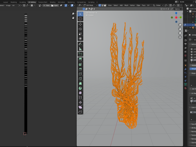Toggle camera view icon in 3D viewport

180,33
